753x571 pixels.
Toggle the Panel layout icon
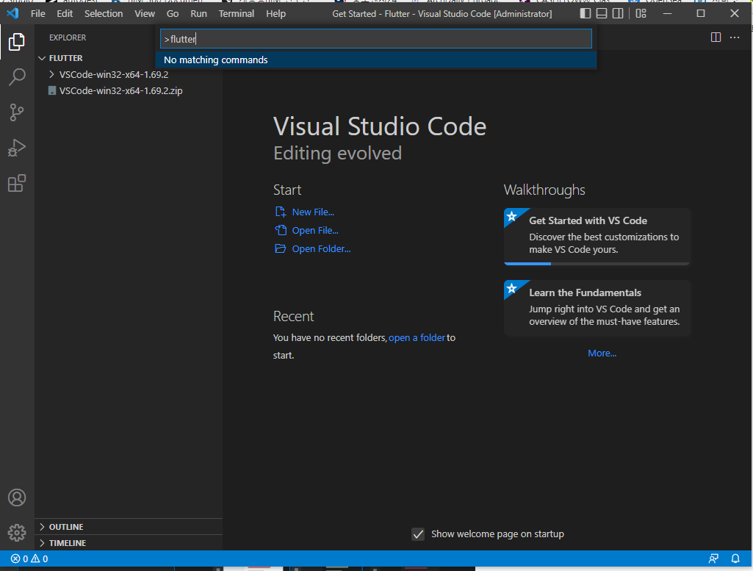click(601, 13)
